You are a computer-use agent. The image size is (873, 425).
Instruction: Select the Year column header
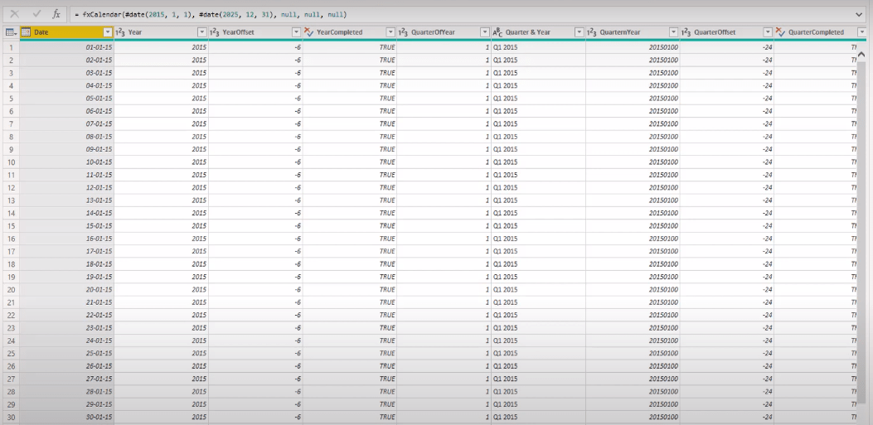[x=162, y=32]
